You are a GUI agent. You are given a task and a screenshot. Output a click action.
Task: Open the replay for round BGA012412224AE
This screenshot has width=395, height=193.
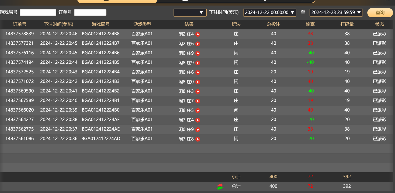(198, 129)
